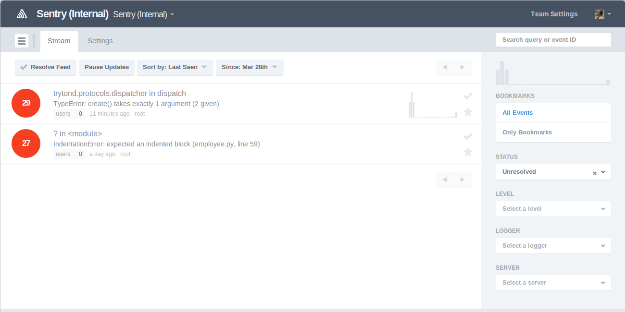The width and height of the screenshot is (625, 312).
Task: Enable Only Bookmarks filter
Action: tap(527, 132)
